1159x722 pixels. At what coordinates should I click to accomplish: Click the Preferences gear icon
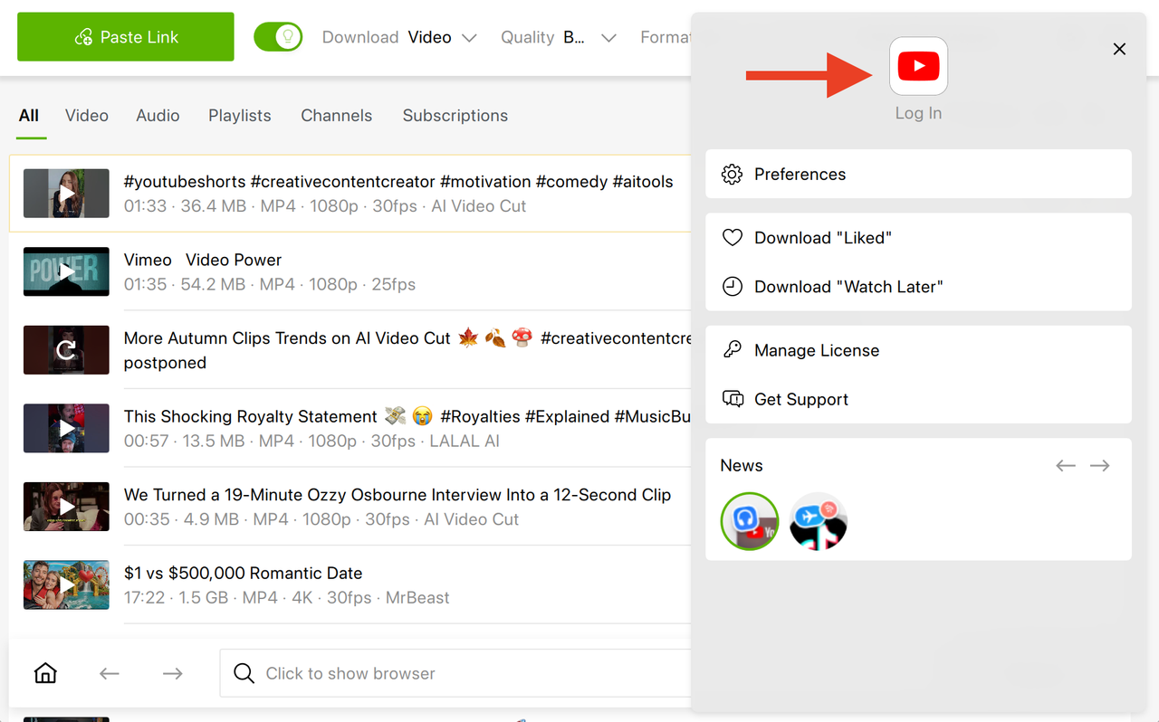(x=732, y=174)
